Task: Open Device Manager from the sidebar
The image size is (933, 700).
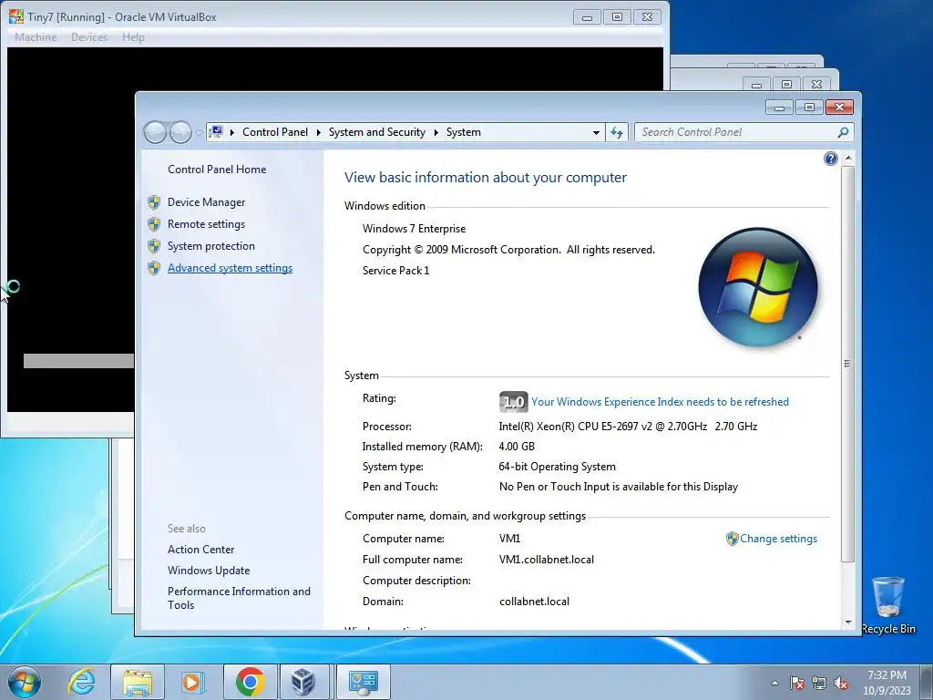Action: click(206, 202)
